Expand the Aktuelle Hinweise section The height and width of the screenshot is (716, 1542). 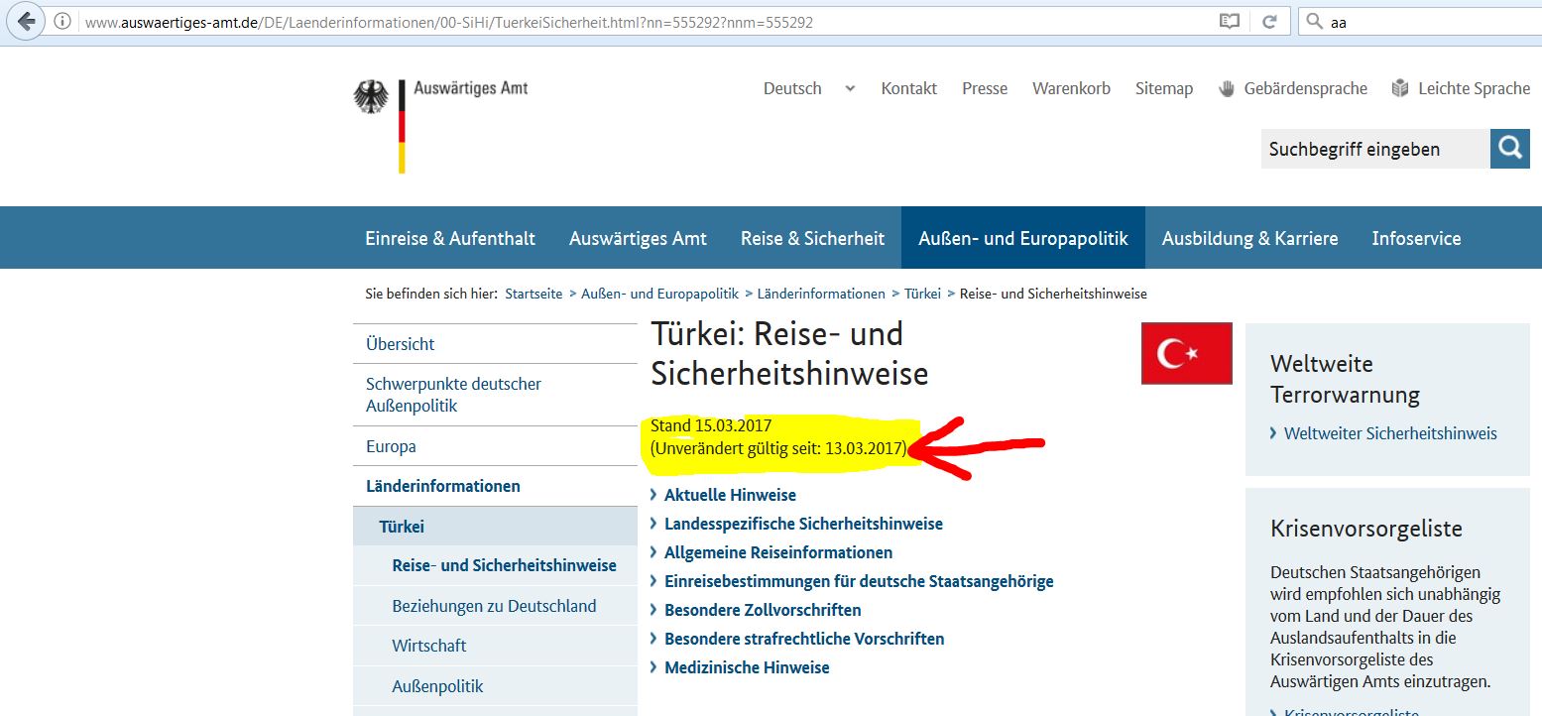[730, 495]
